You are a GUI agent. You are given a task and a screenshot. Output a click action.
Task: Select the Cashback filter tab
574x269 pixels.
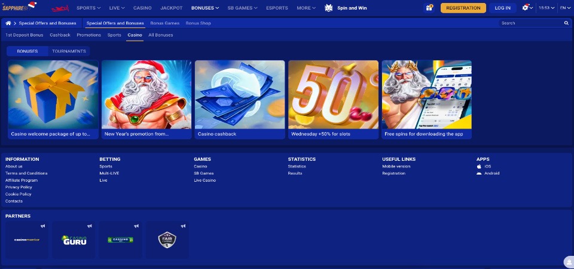coord(60,35)
